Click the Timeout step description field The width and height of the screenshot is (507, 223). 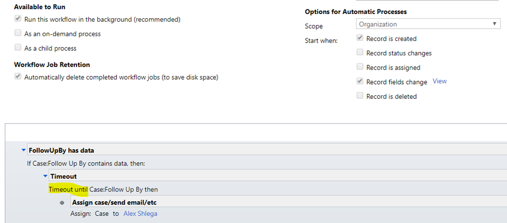(x=278, y=176)
